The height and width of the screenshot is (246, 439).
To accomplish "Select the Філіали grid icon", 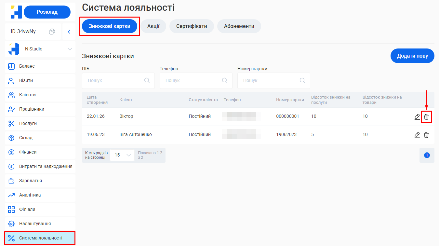I will click(x=11, y=209).
